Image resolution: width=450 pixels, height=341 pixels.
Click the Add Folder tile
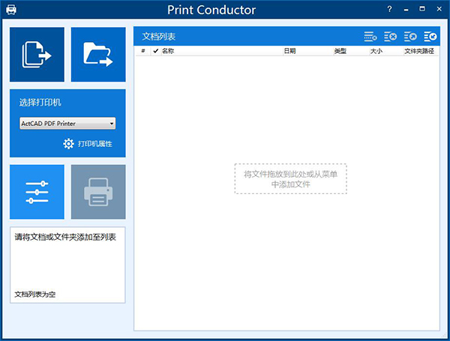coord(98,55)
